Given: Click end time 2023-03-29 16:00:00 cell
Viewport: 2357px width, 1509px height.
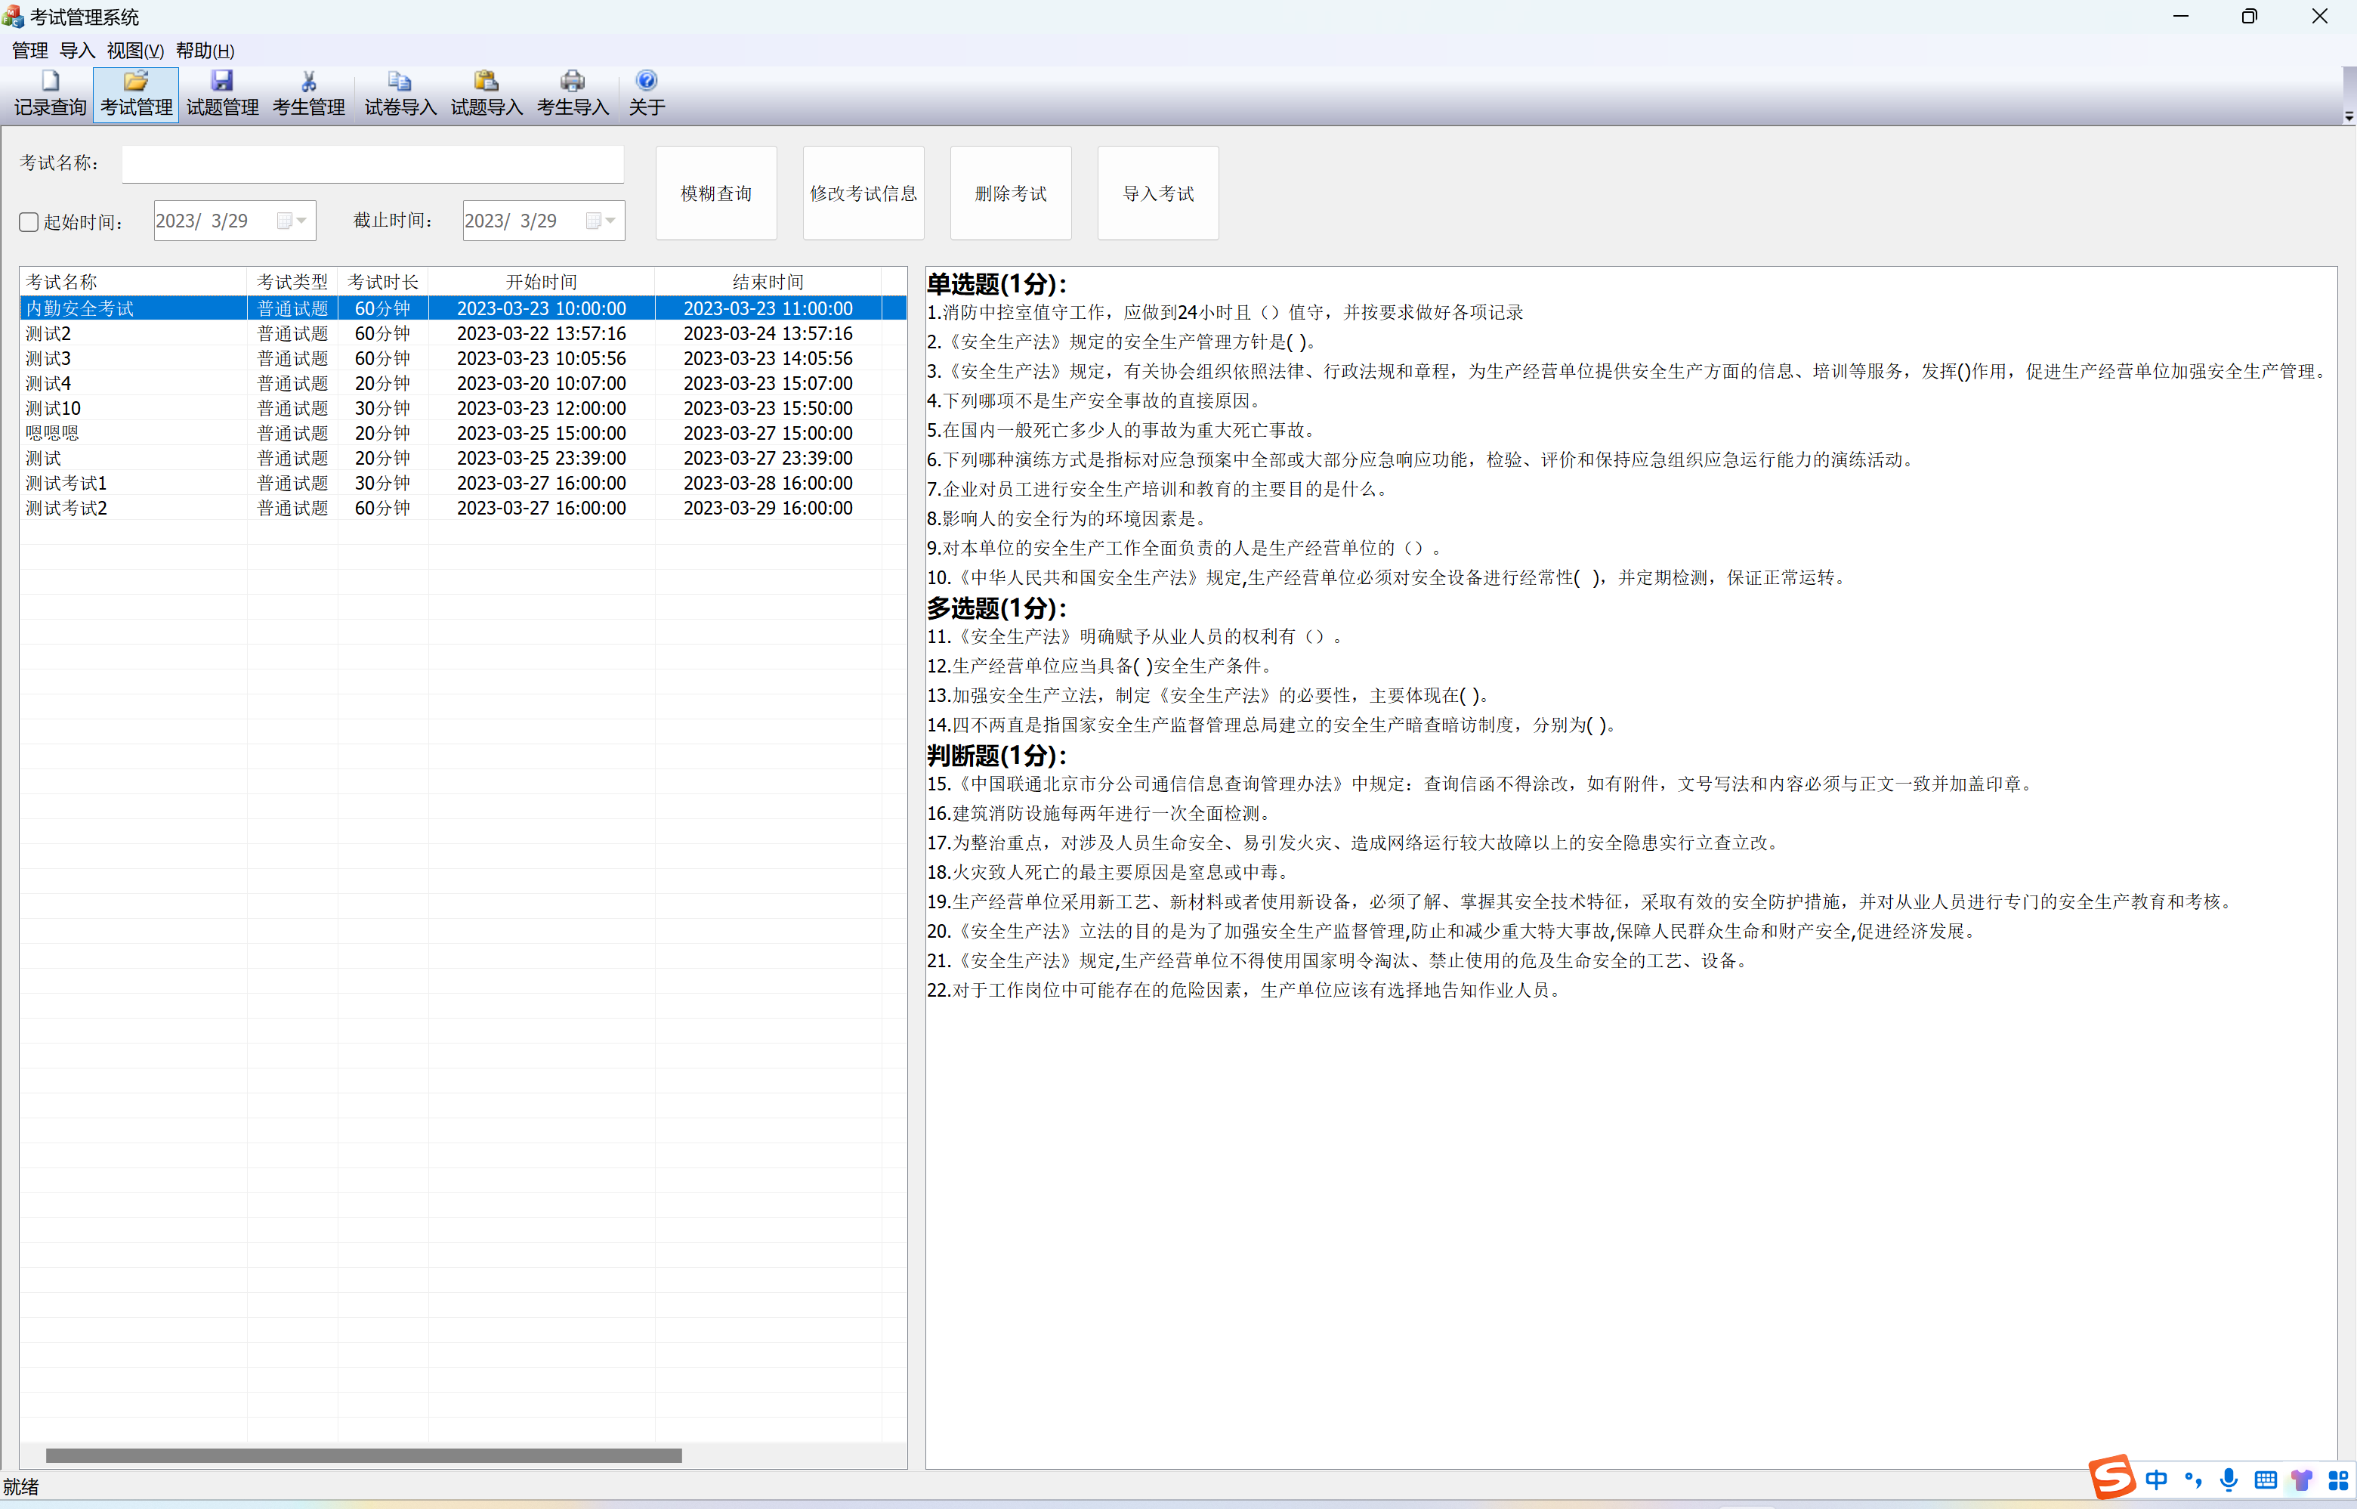Looking at the screenshot, I should point(768,509).
